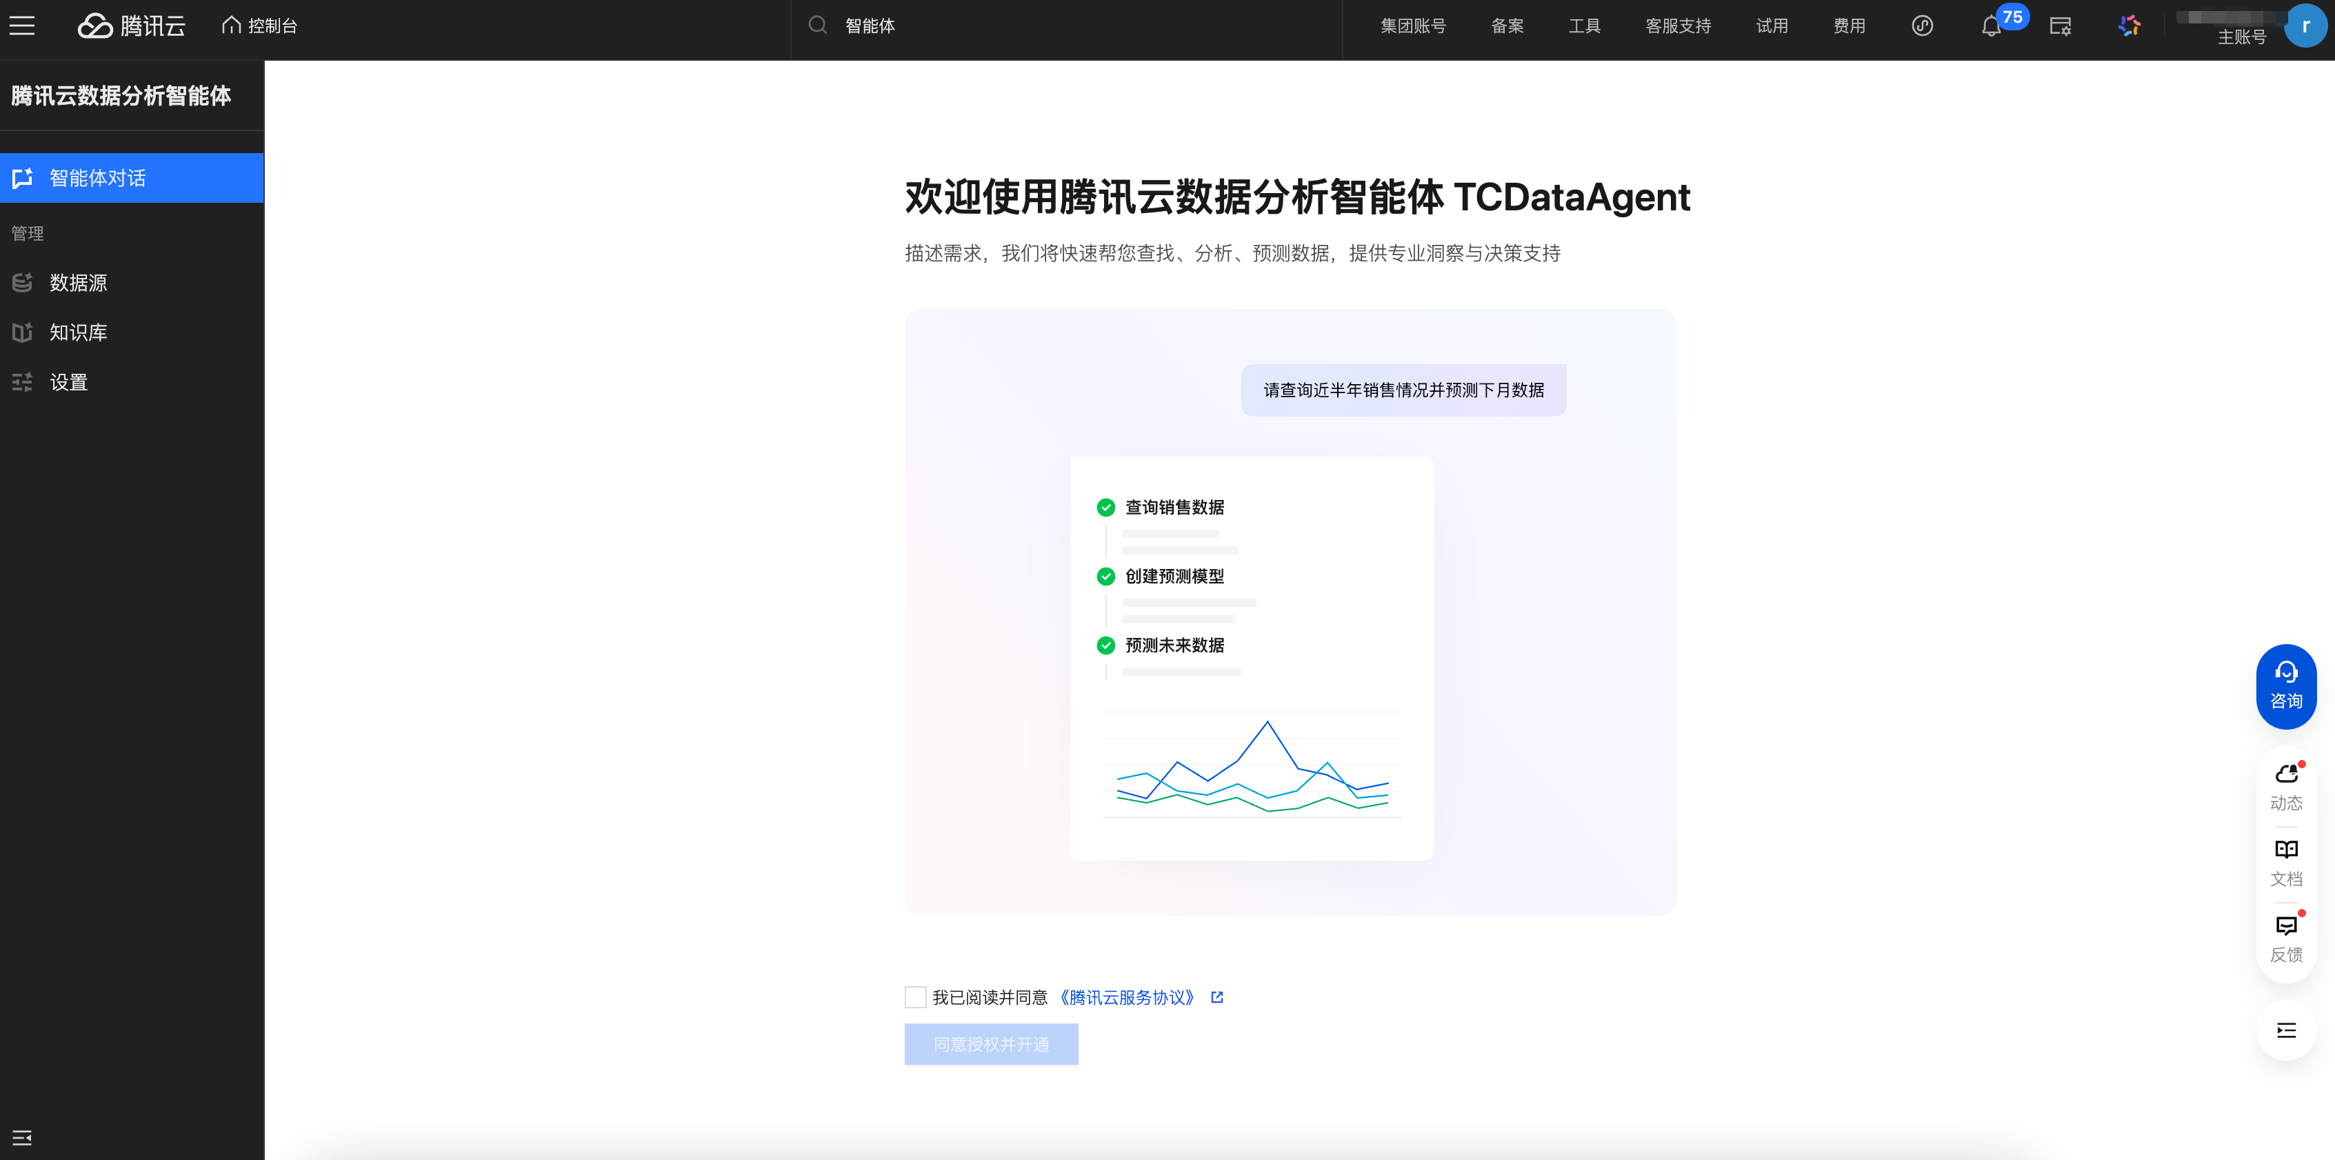Click the mini-program circular icon in top bar
2335x1160 pixels.
tap(1923, 26)
